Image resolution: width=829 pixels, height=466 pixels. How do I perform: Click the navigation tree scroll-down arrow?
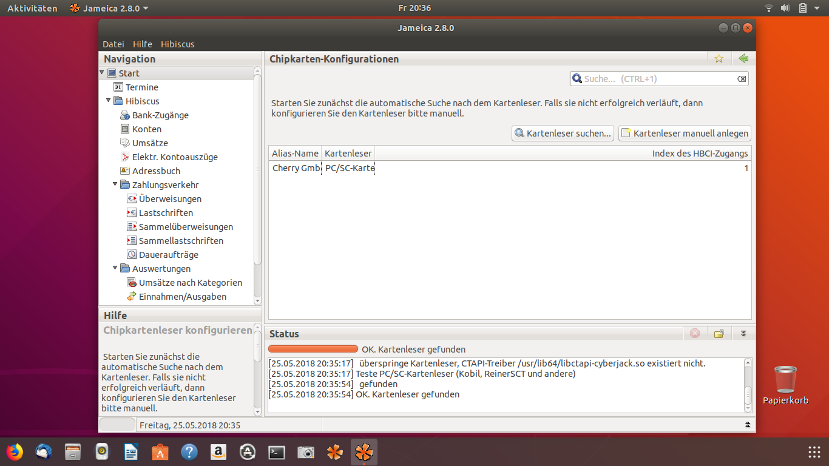tap(257, 300)
